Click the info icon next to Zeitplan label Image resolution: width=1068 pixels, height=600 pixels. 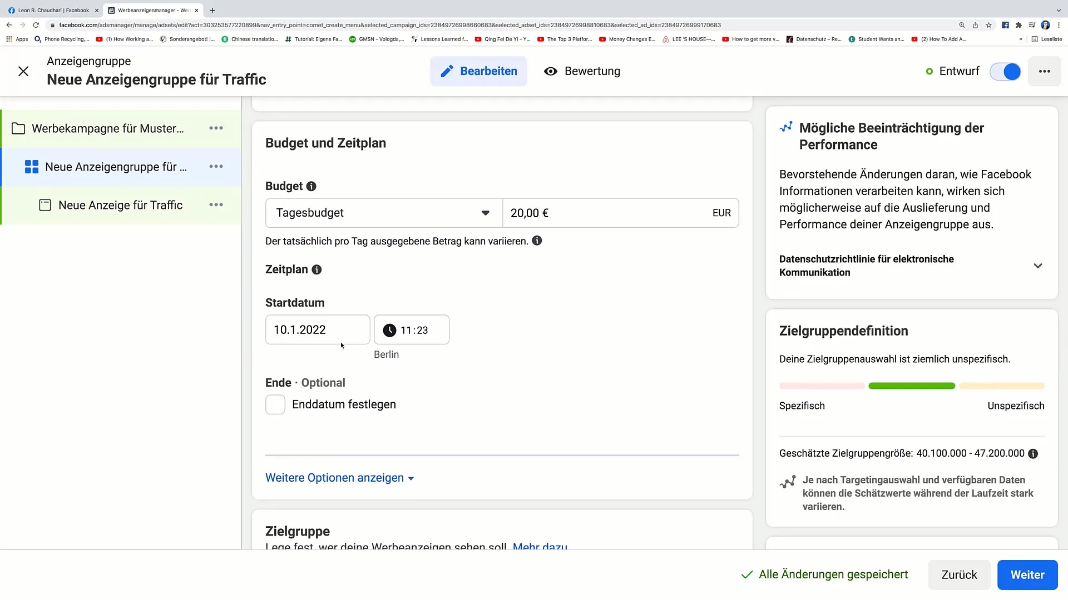point(317,269)
